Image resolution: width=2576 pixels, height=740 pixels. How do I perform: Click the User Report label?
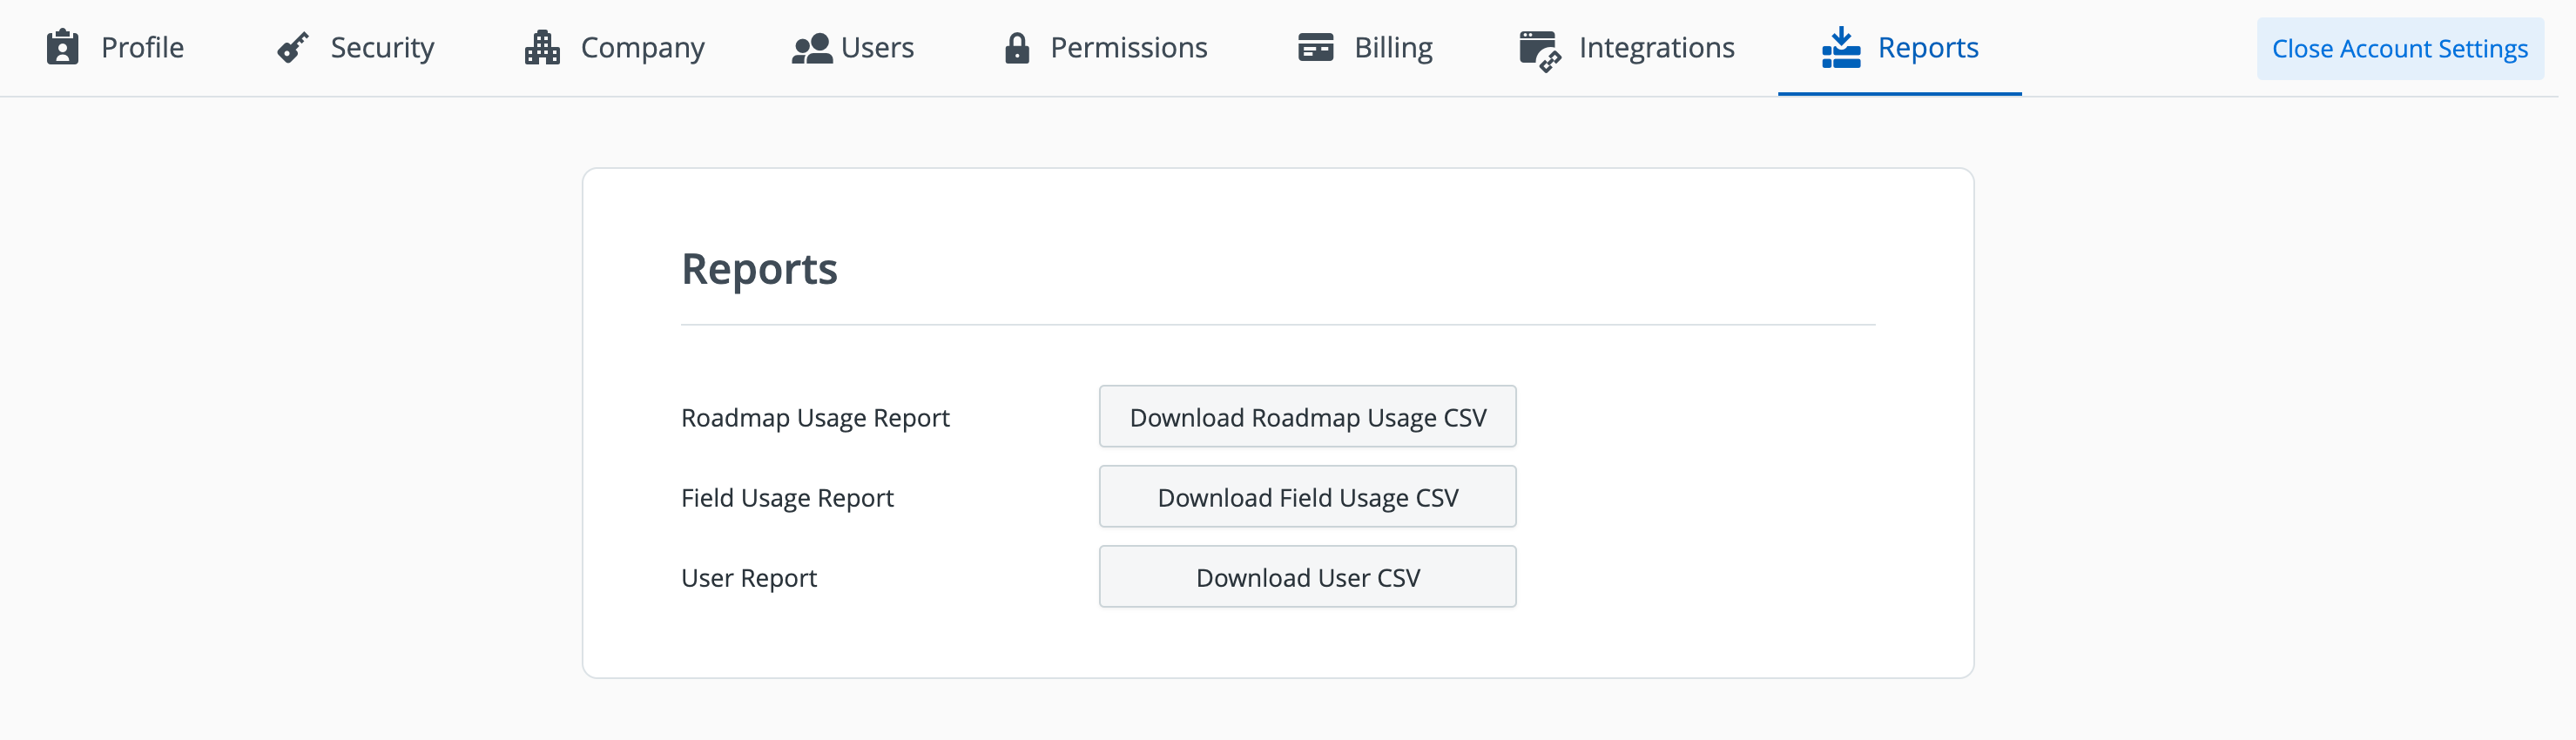tap(749, 578)
